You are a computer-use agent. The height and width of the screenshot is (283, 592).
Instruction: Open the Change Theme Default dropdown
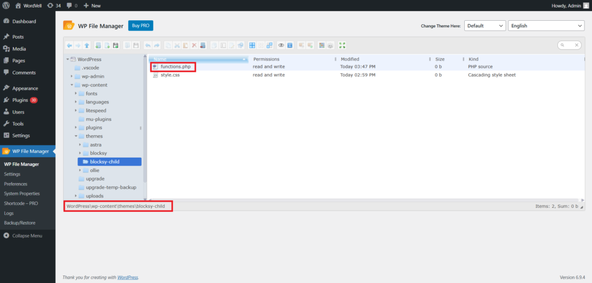coord(485,25)
